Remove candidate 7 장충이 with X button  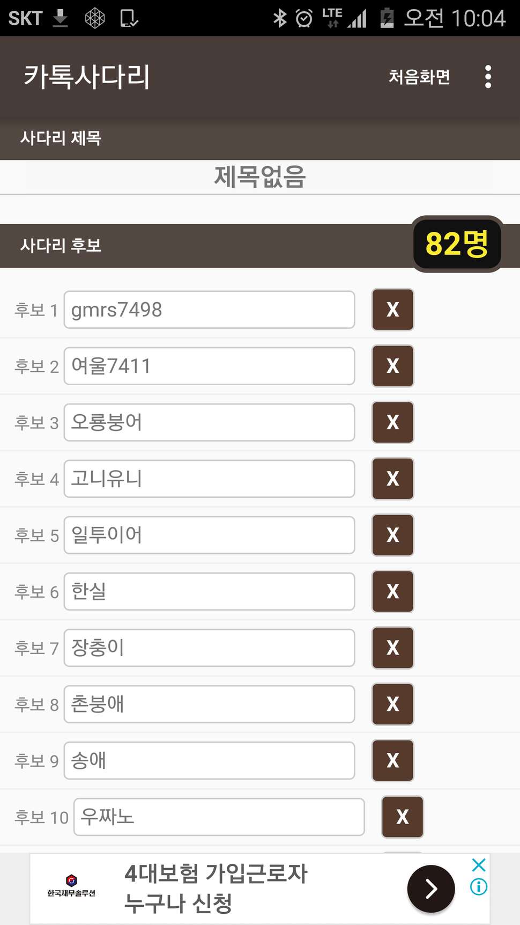393,648
